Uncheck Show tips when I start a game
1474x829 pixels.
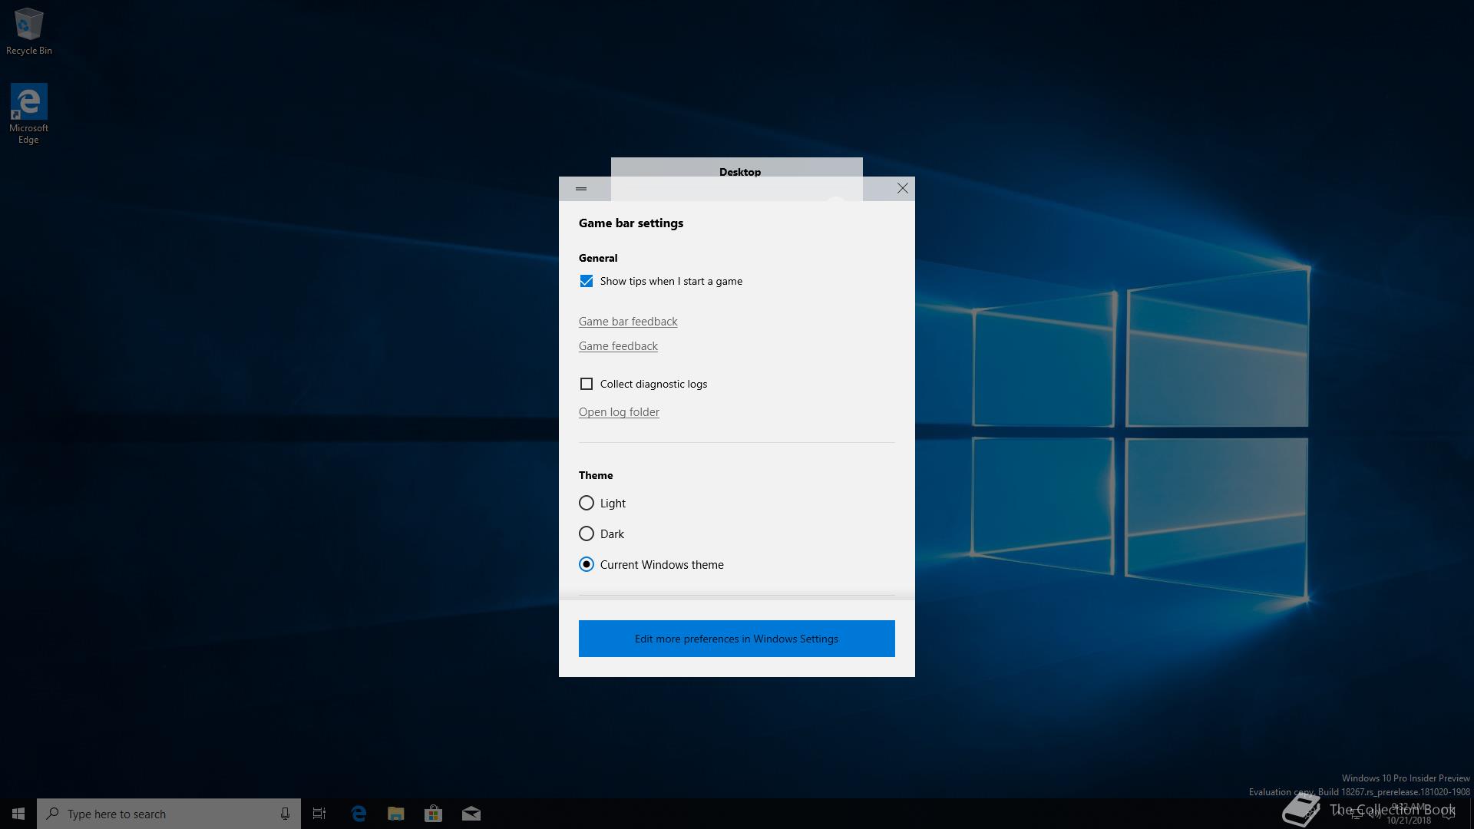(587, 281)
